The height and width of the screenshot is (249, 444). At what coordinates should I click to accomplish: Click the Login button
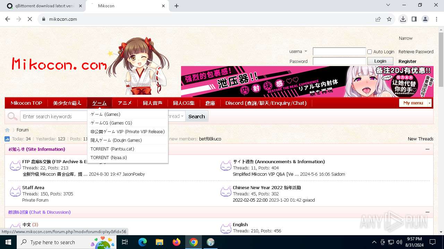pyautogui.click(x=380, y=61)
